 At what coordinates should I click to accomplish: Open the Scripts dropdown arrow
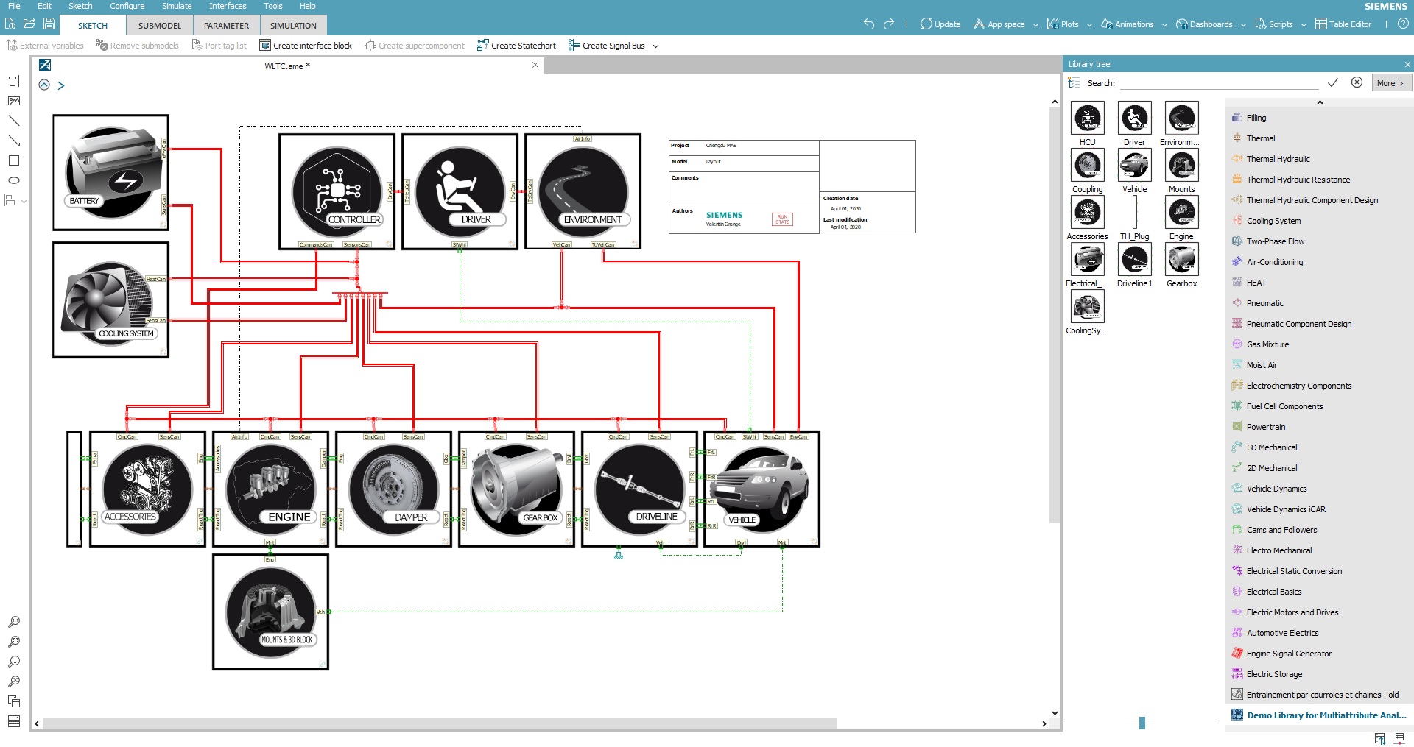pos(1304,24)
